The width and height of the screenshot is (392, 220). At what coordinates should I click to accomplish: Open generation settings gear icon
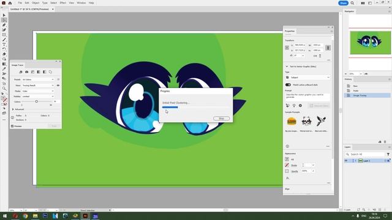pyautogui.click(x=300, y=106)
